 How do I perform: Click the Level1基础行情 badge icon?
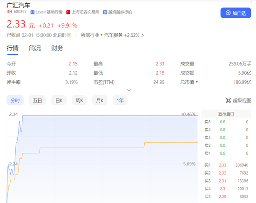32,12
